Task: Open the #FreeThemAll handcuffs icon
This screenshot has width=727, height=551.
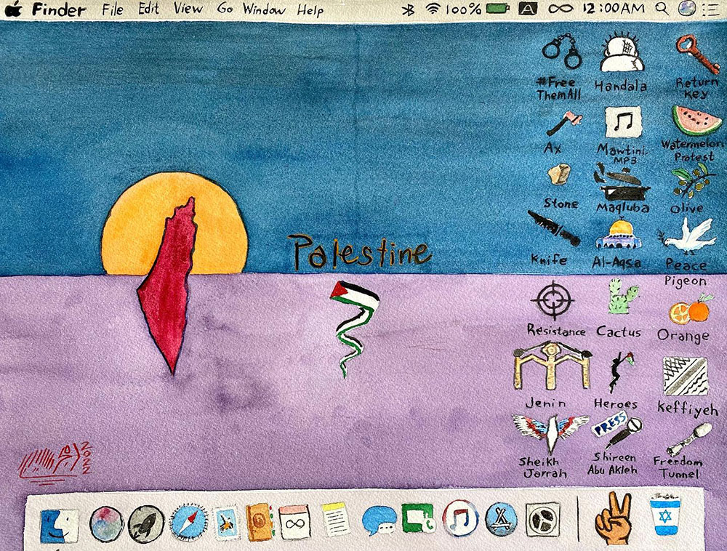Action: [562, 51]
